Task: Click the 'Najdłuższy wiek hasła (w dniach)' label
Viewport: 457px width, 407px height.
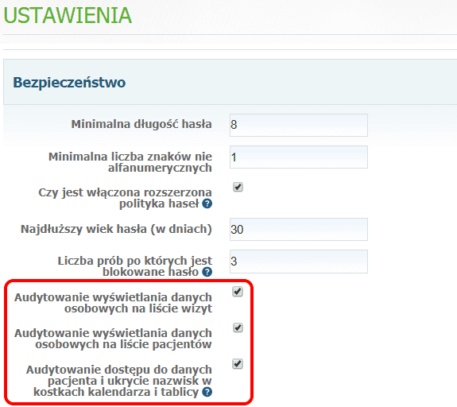Action: point(116,229)
